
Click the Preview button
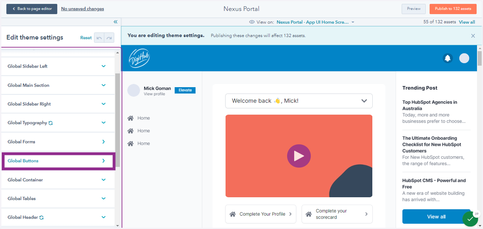pyautogui.click(x=413, y=9)
